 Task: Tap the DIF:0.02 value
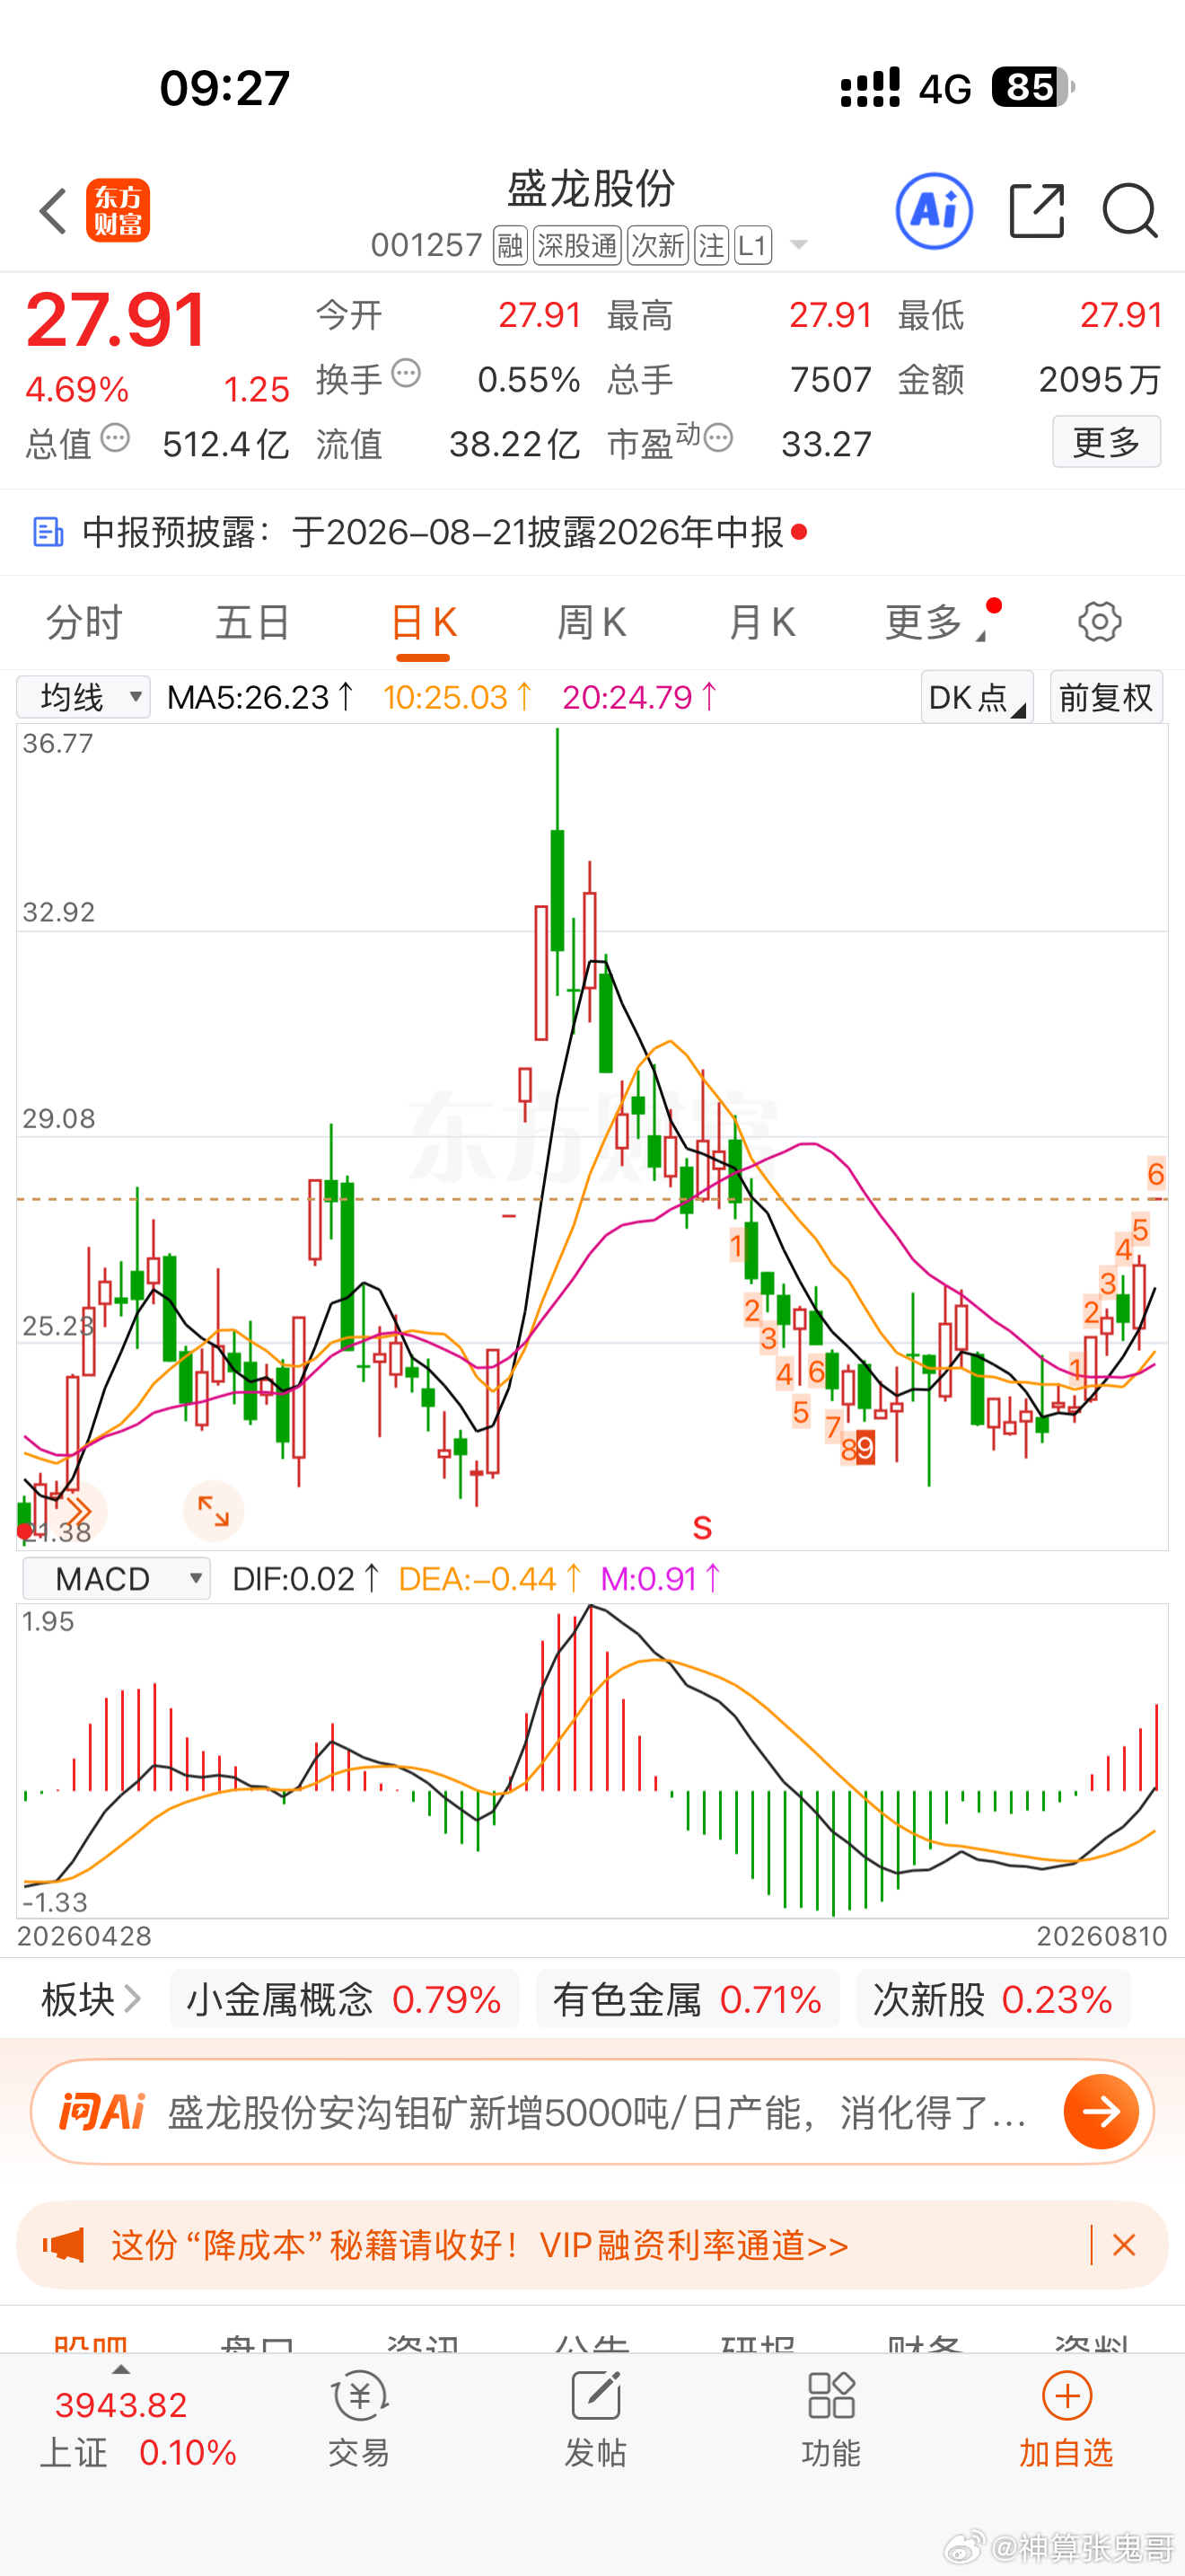click(x=306, y=1579)
